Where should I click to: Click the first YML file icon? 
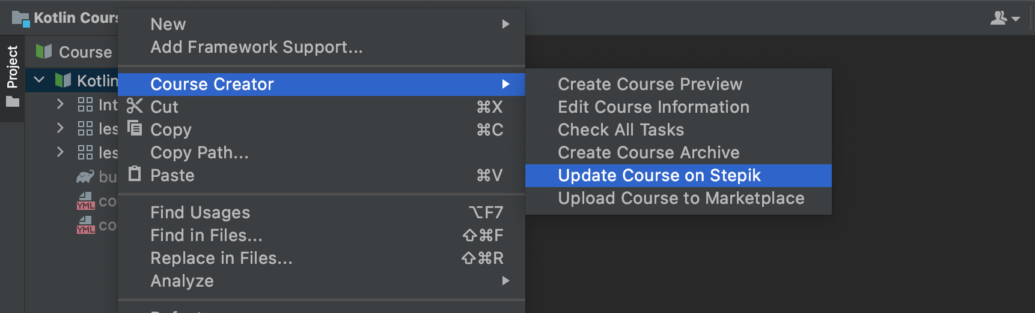coord(85,201)
